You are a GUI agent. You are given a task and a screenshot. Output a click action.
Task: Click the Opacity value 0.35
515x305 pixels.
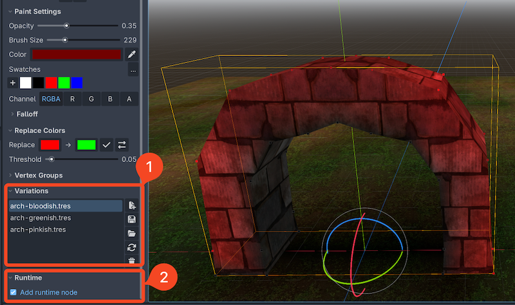click(x=129, y=26)
